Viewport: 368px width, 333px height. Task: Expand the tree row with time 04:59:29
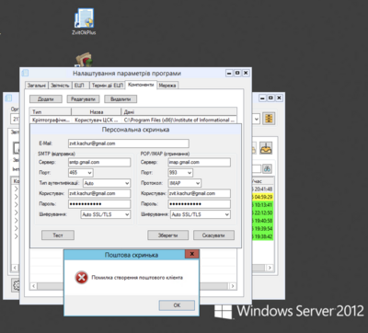click(16, 197)
